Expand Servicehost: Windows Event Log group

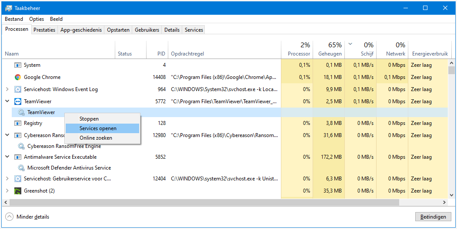coord(7,89)
